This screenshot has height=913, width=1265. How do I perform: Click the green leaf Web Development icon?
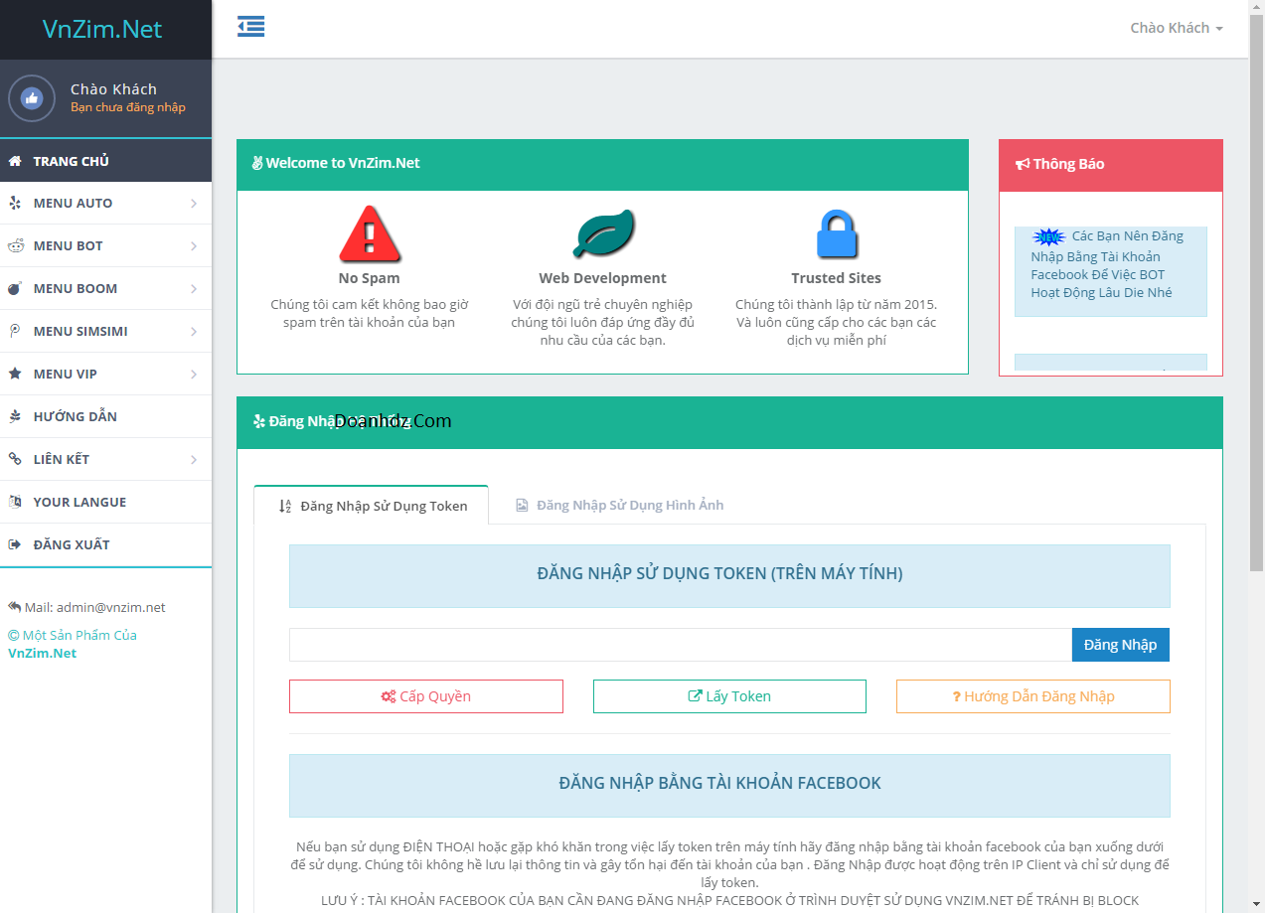coord(603,234)
